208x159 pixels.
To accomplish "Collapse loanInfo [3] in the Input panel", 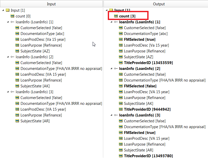I will 8,92.
